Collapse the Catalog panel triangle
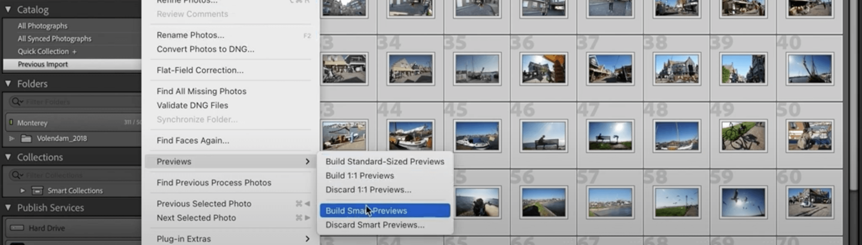The image size is (862, 245). tap(8, 9)
